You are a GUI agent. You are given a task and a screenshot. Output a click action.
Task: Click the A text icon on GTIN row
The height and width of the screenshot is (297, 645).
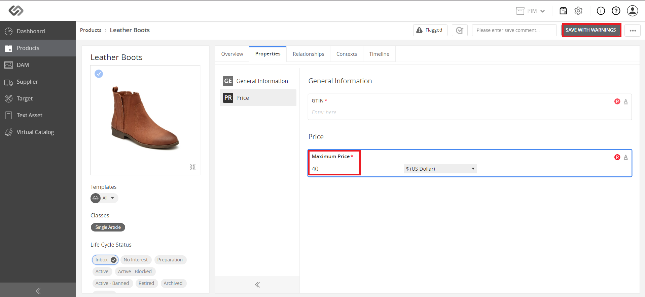click(x=626, y=101)
